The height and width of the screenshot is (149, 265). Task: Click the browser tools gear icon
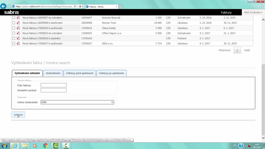point(262,7)
